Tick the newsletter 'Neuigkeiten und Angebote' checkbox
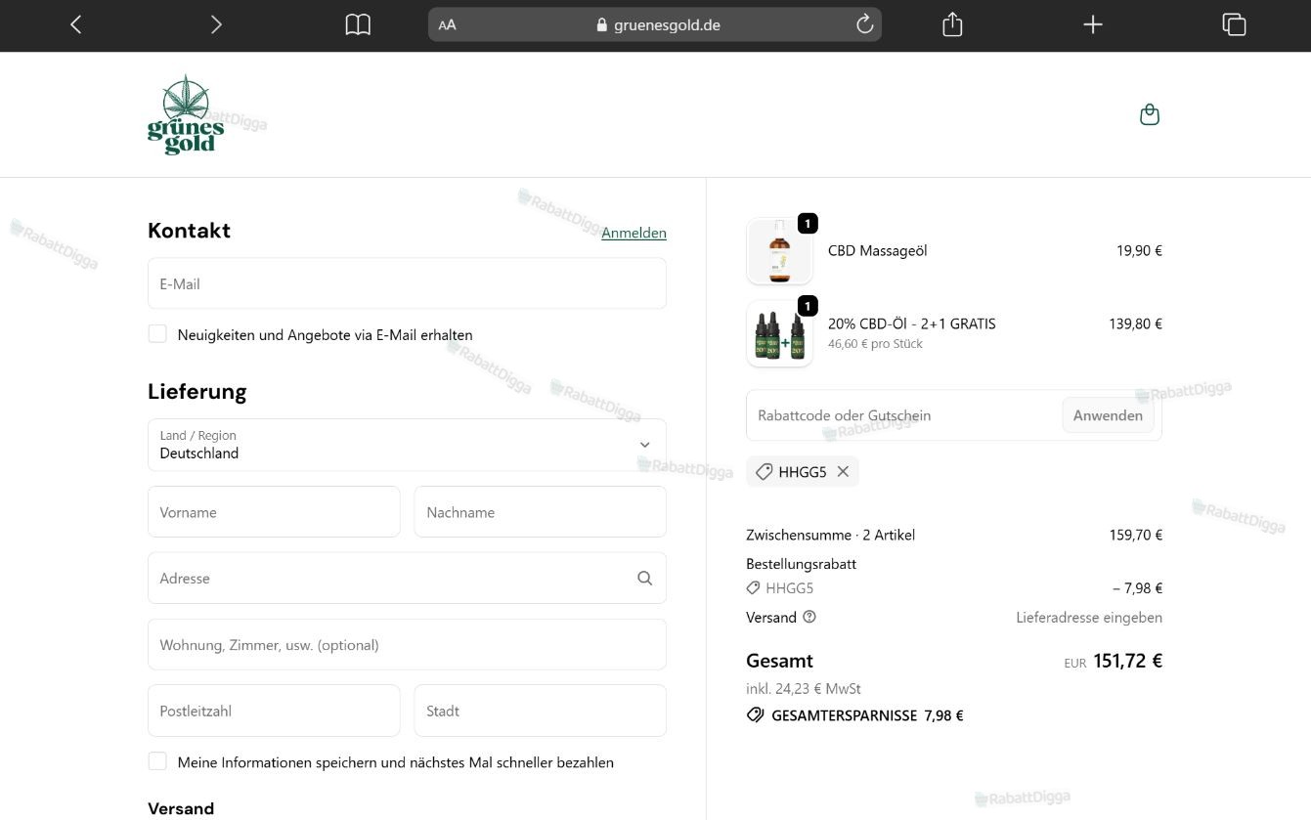 click(157, 334)
